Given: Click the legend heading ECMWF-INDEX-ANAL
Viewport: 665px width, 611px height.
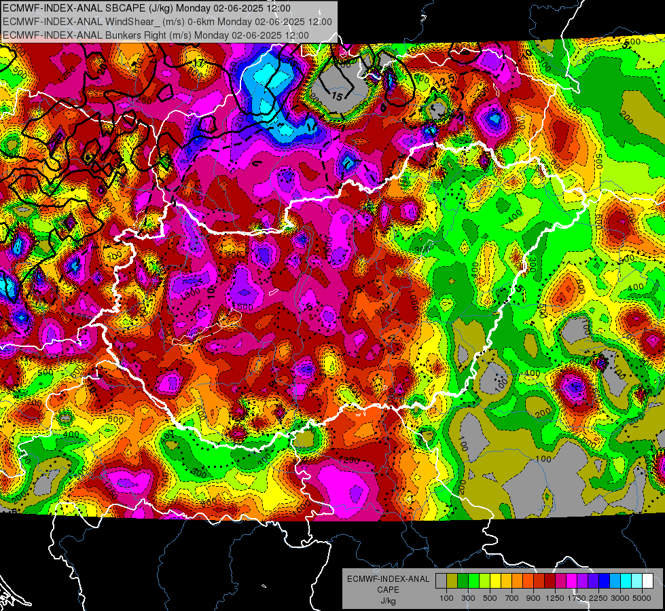Looking at the screenshot, I should [388, 579].
